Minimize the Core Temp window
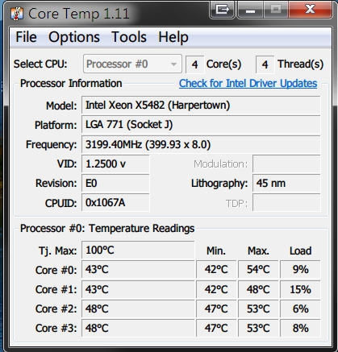The image size is (338, 352). click(x=250, y=10)
